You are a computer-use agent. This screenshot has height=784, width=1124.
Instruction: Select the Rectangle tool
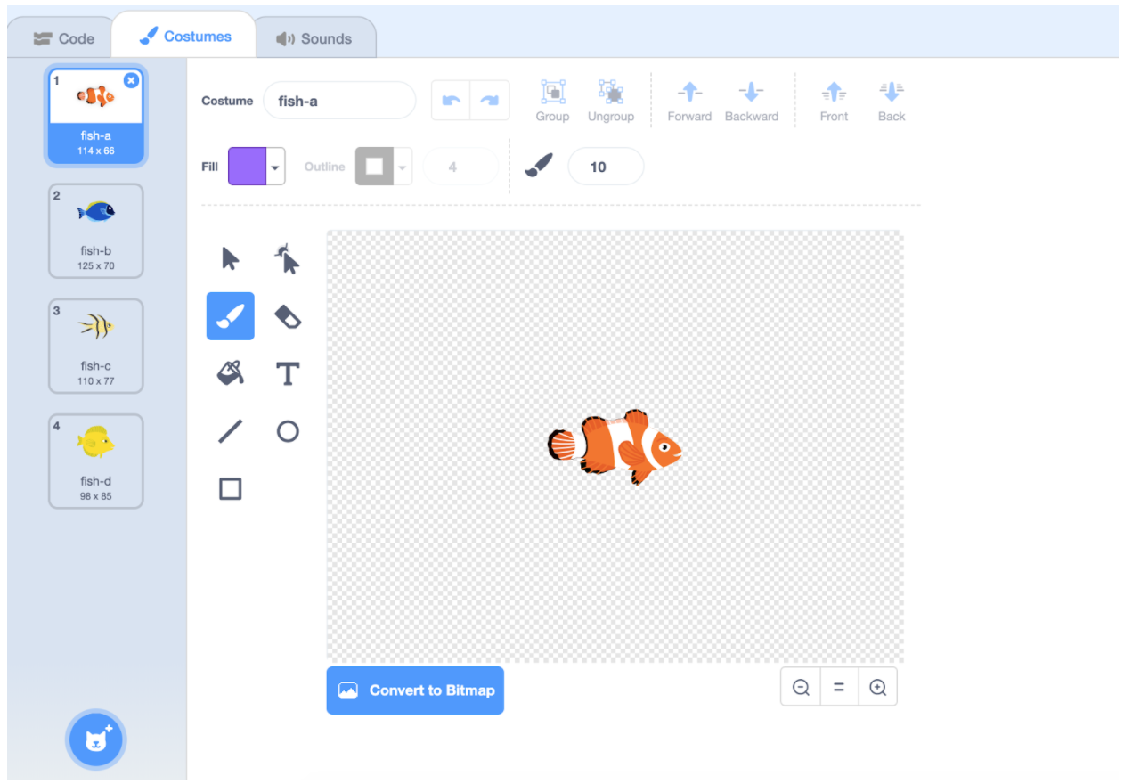click(230, 488)
